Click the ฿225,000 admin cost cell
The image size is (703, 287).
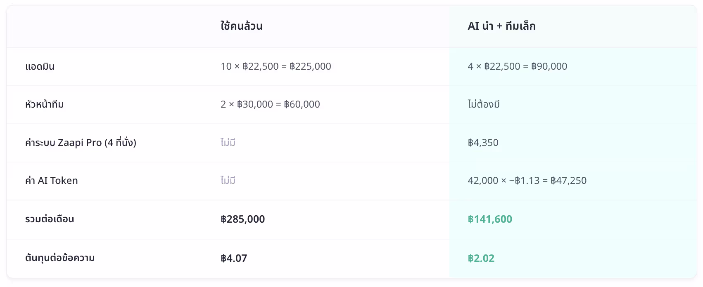[276, 66]
